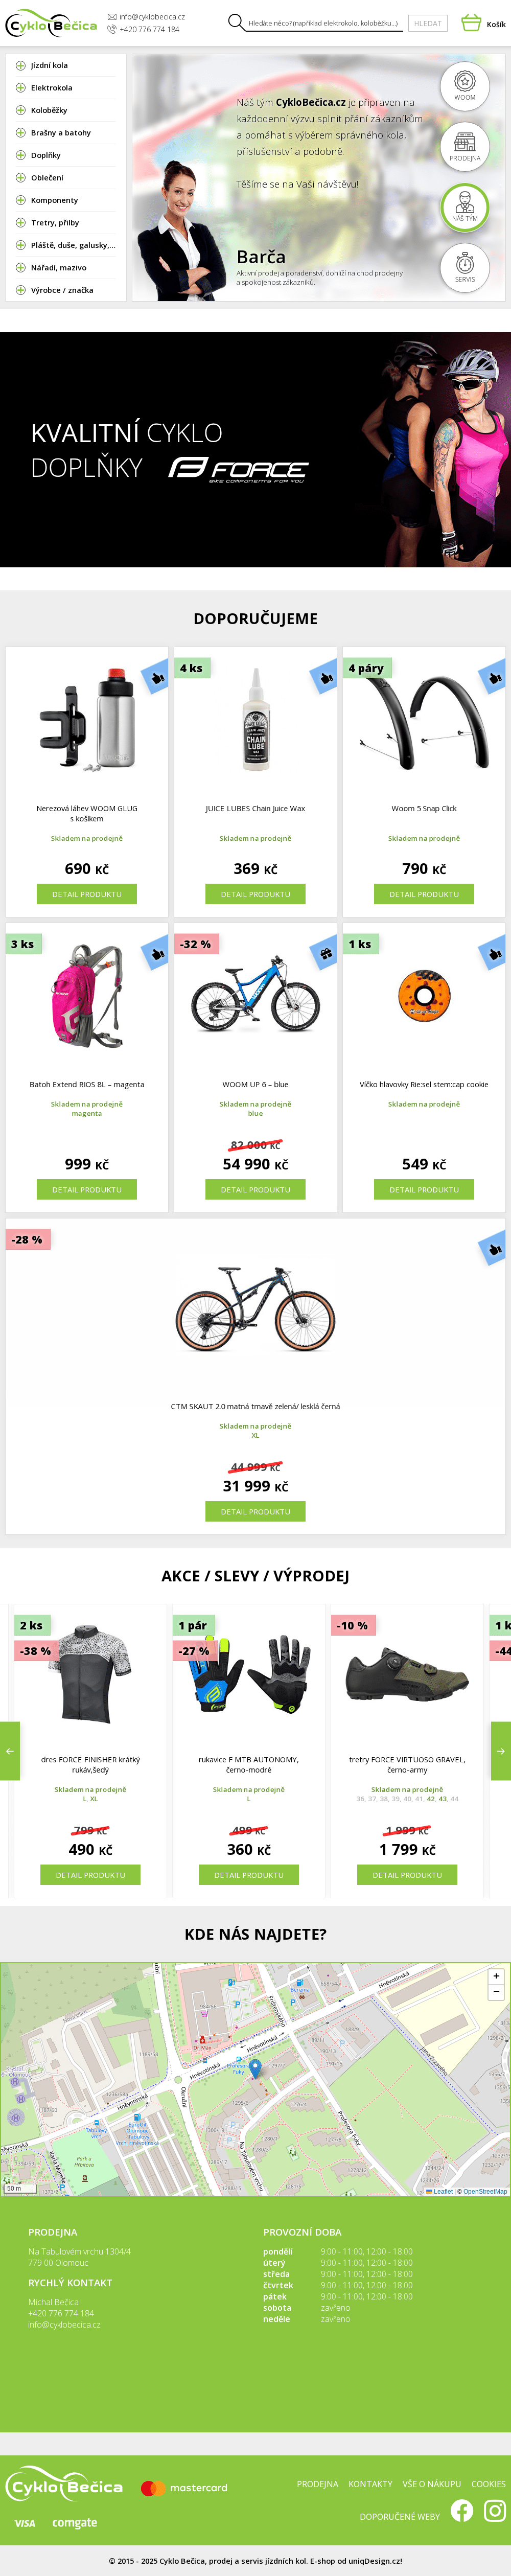Open the shopping cart basket icon
The height and width of the screenshot is (2576, 511).
tap(471, 22)
